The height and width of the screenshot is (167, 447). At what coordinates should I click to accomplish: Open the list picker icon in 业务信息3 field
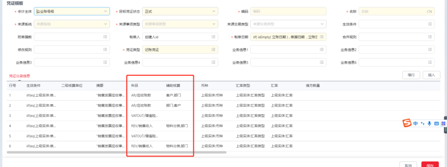[x=105, y=63]
